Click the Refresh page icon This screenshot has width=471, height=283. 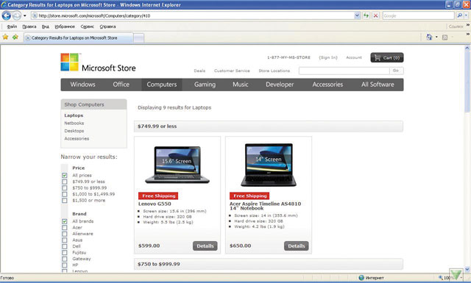(x=366, y=15)
